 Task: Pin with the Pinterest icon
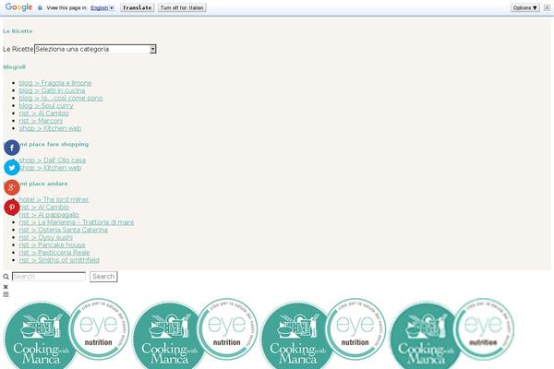pos(12,208)
